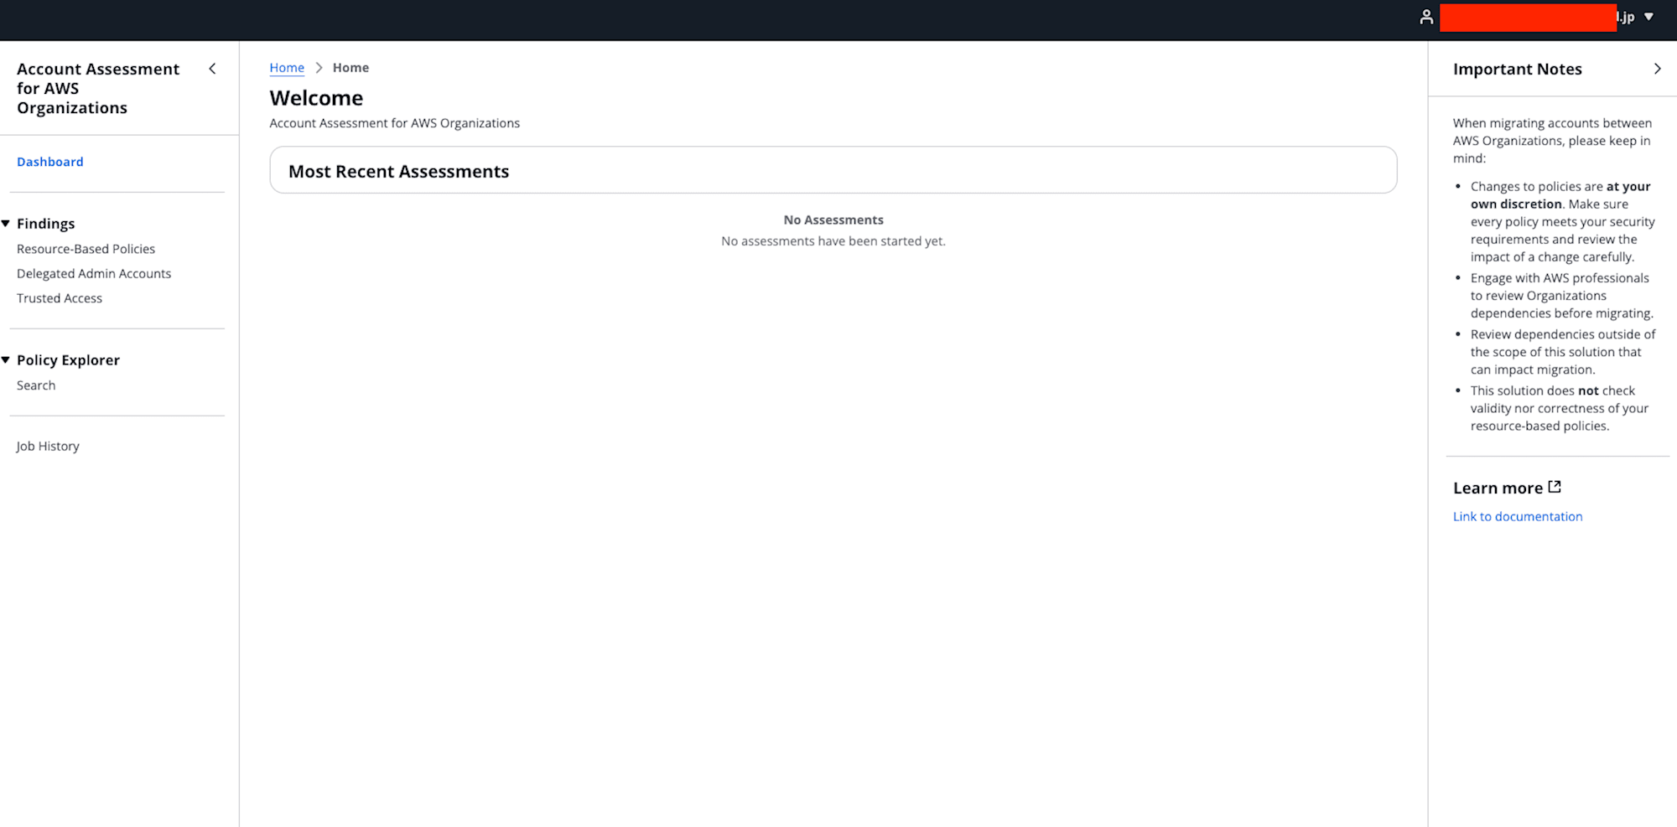View Job History
Screen dimensions: 1677x827
48,446
